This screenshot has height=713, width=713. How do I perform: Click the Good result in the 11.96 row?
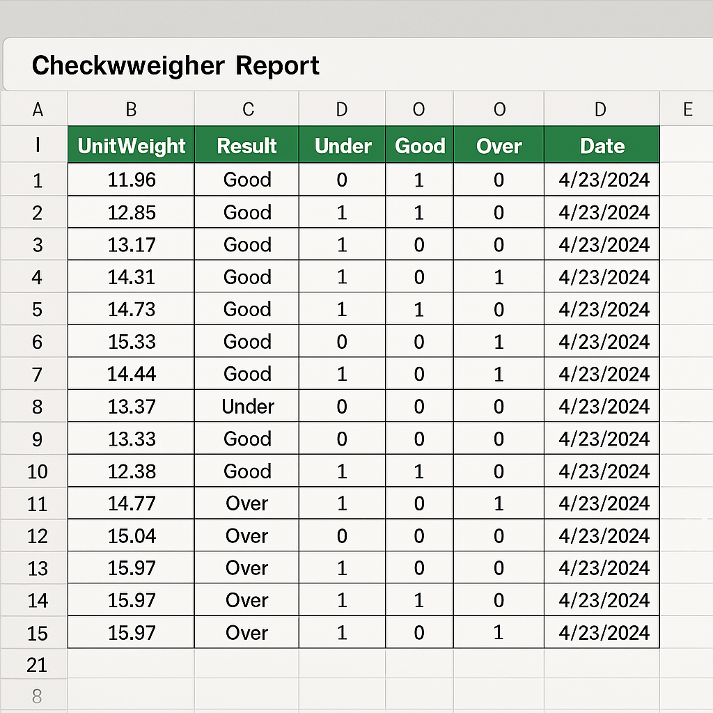(x=247, y=180)
